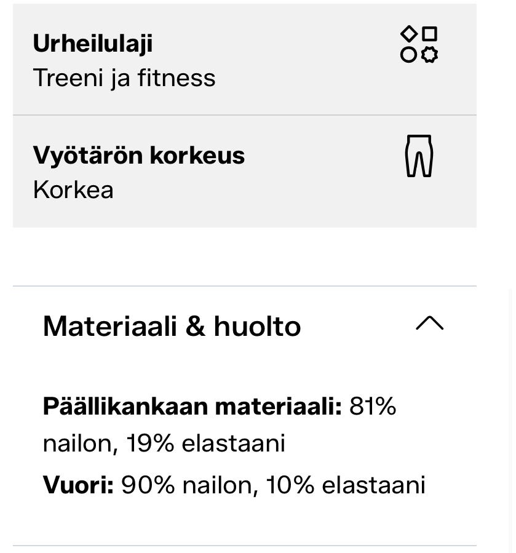Select the Urheilulaji attribute row
Screen dimensions: 516x553
click(245, 58)
